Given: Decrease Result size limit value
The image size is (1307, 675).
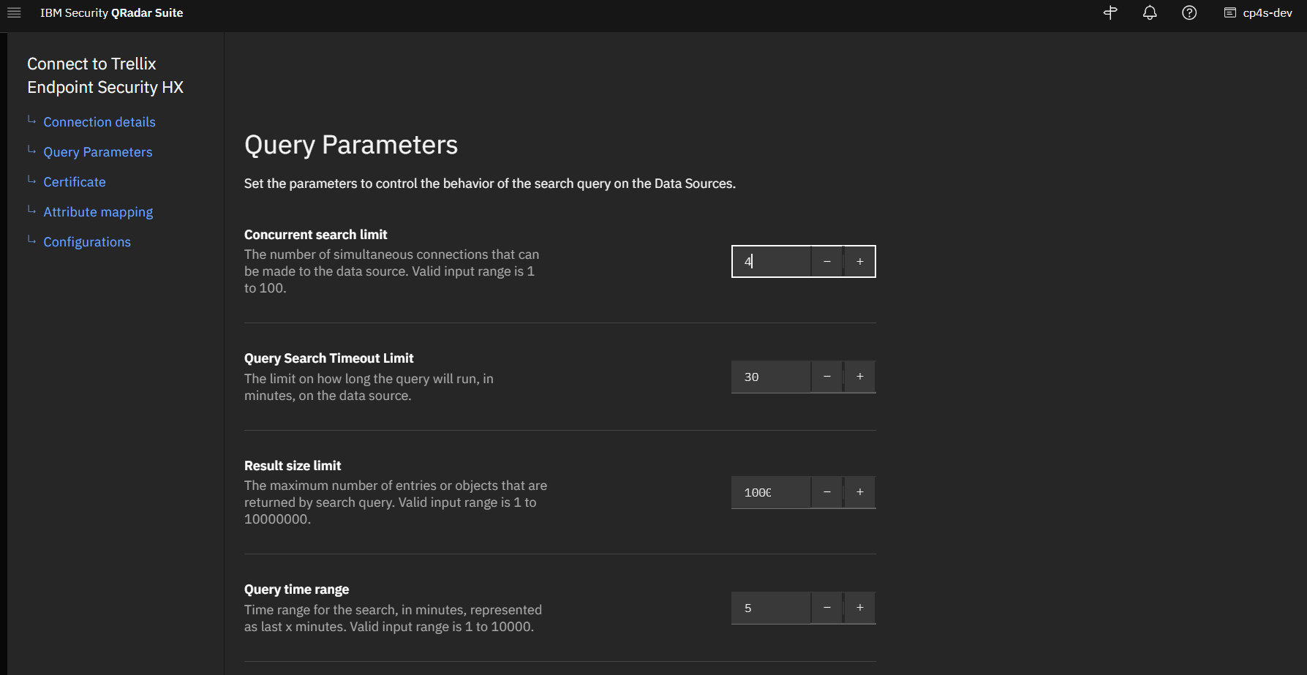Looking at the screenshot, I should 827,492.
